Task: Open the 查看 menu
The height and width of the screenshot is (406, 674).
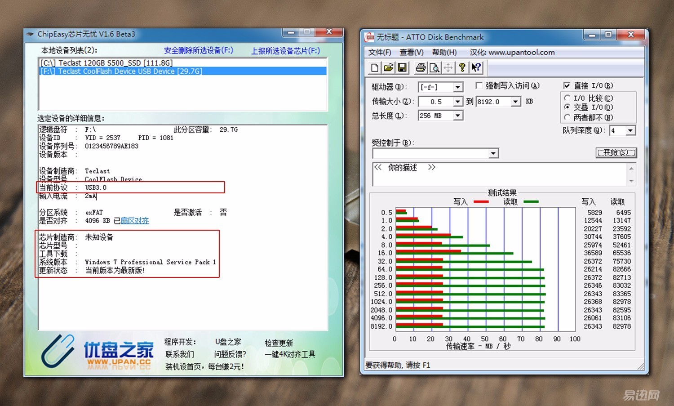Action: click(x=412, y=52)
